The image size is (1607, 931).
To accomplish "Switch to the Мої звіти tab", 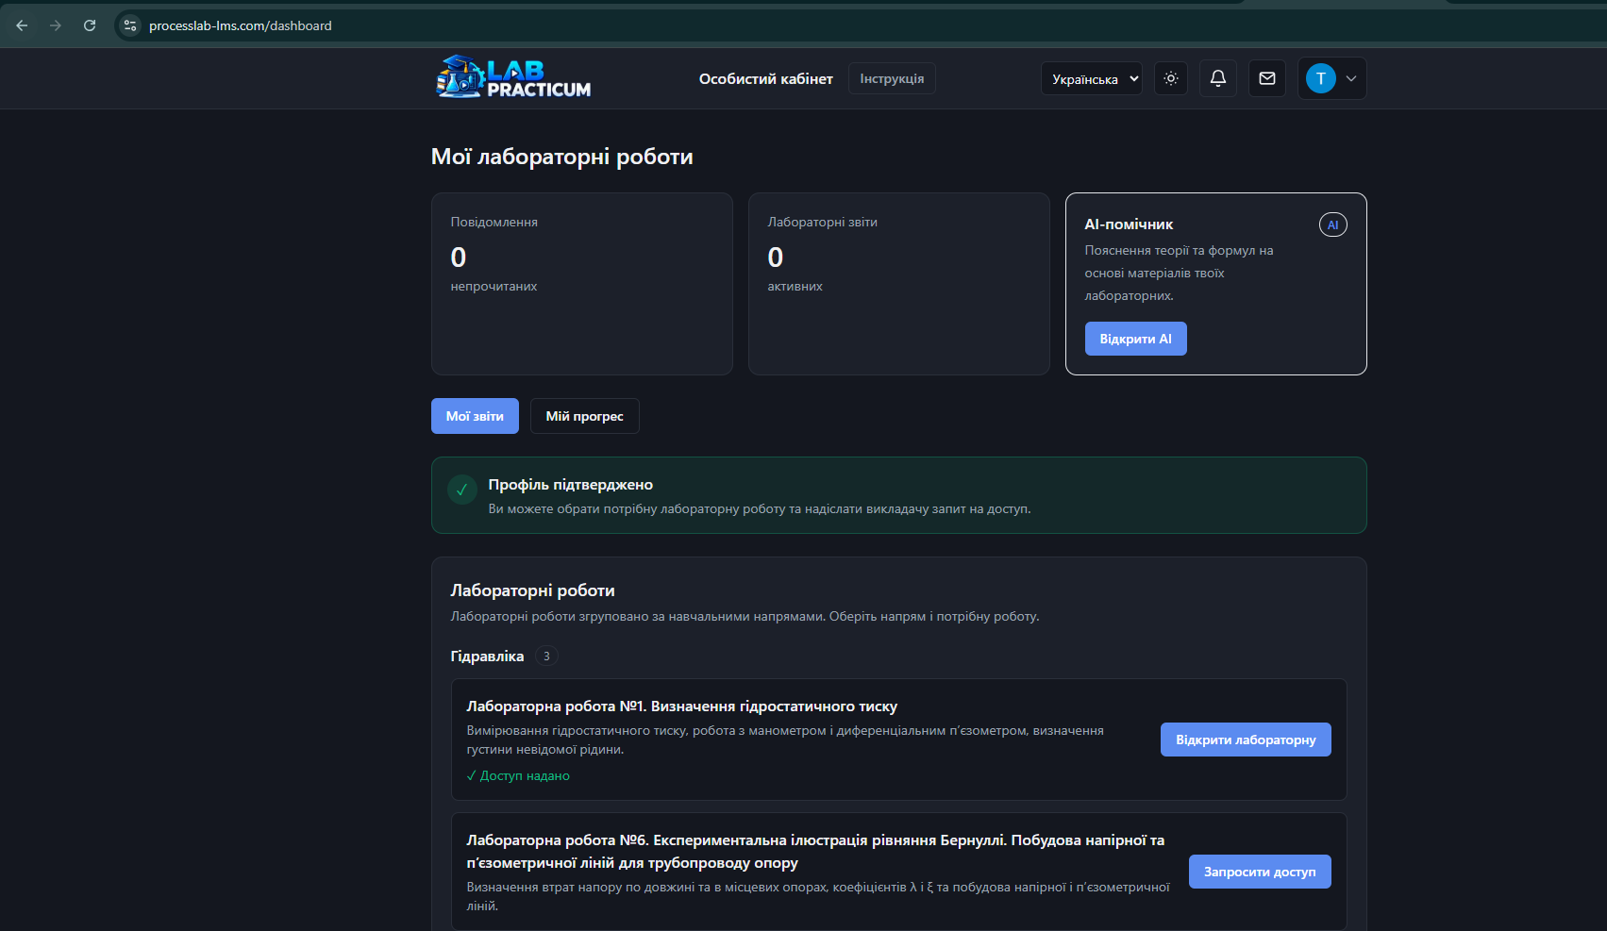I will tap(475, 416).
